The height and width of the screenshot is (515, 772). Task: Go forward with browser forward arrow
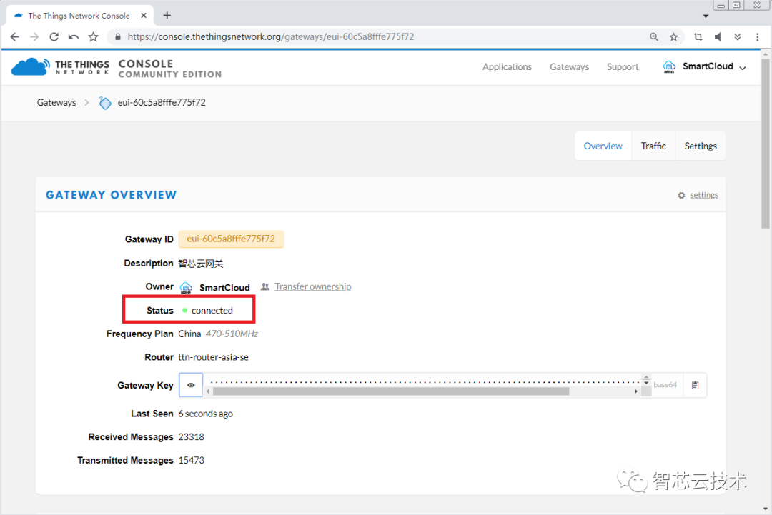point(34,37)
